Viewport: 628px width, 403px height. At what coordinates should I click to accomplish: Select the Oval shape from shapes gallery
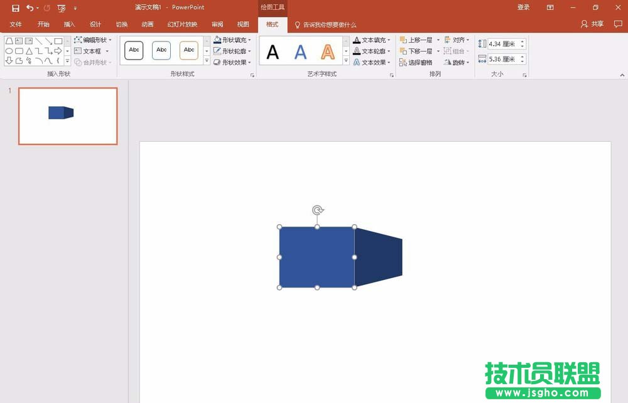pos(9,50)
